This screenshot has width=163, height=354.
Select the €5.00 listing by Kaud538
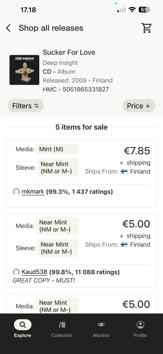pos(81,251)
